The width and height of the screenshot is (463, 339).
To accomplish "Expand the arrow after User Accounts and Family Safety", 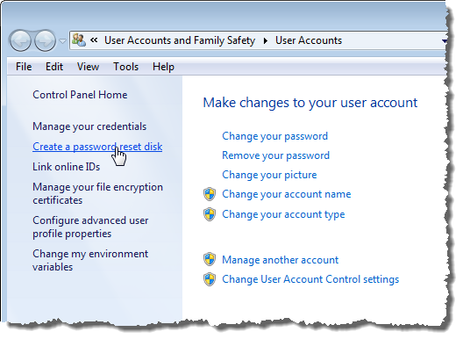I will pyautogui.click(x=266, y=40).
